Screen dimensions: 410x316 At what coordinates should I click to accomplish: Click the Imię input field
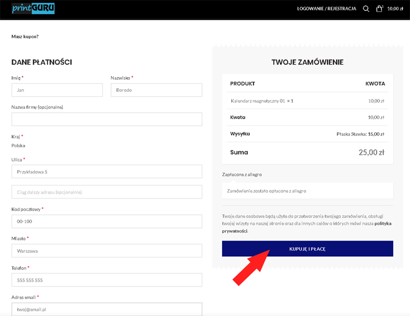click(57, 90)
